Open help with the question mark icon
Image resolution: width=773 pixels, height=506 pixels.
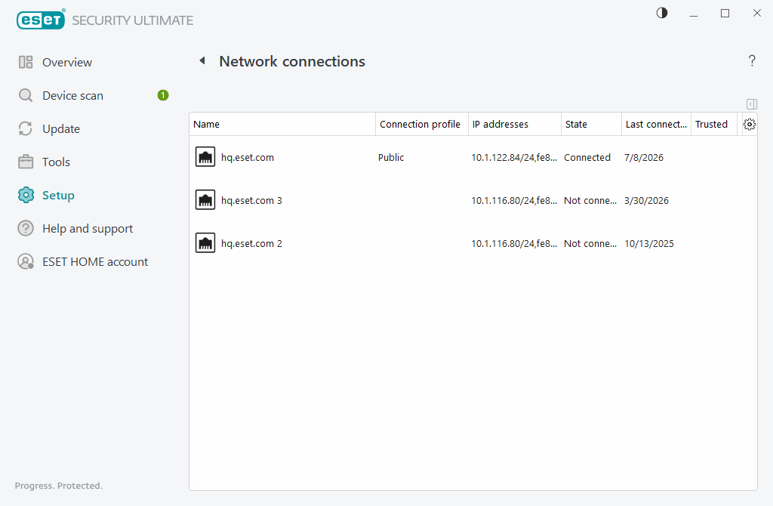(x=752, y=60)
